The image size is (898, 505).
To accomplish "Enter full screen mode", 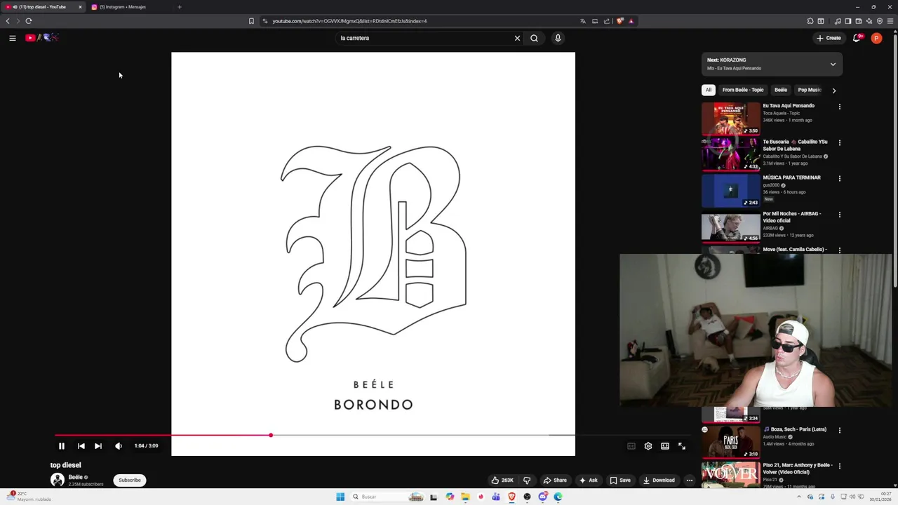I will [682, 446].
